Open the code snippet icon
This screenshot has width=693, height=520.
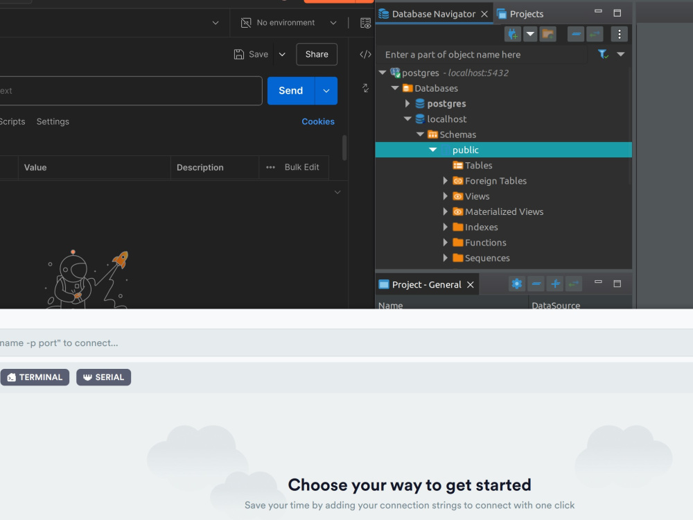coord(365,54)
